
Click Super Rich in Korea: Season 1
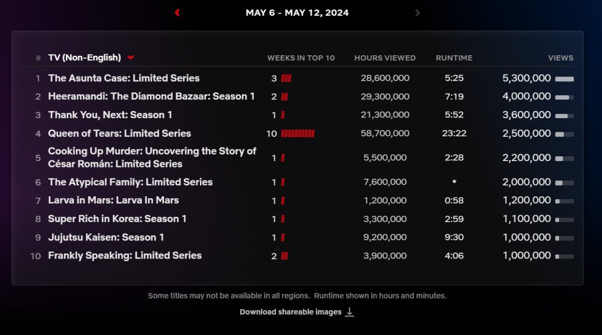coord(117,219)
